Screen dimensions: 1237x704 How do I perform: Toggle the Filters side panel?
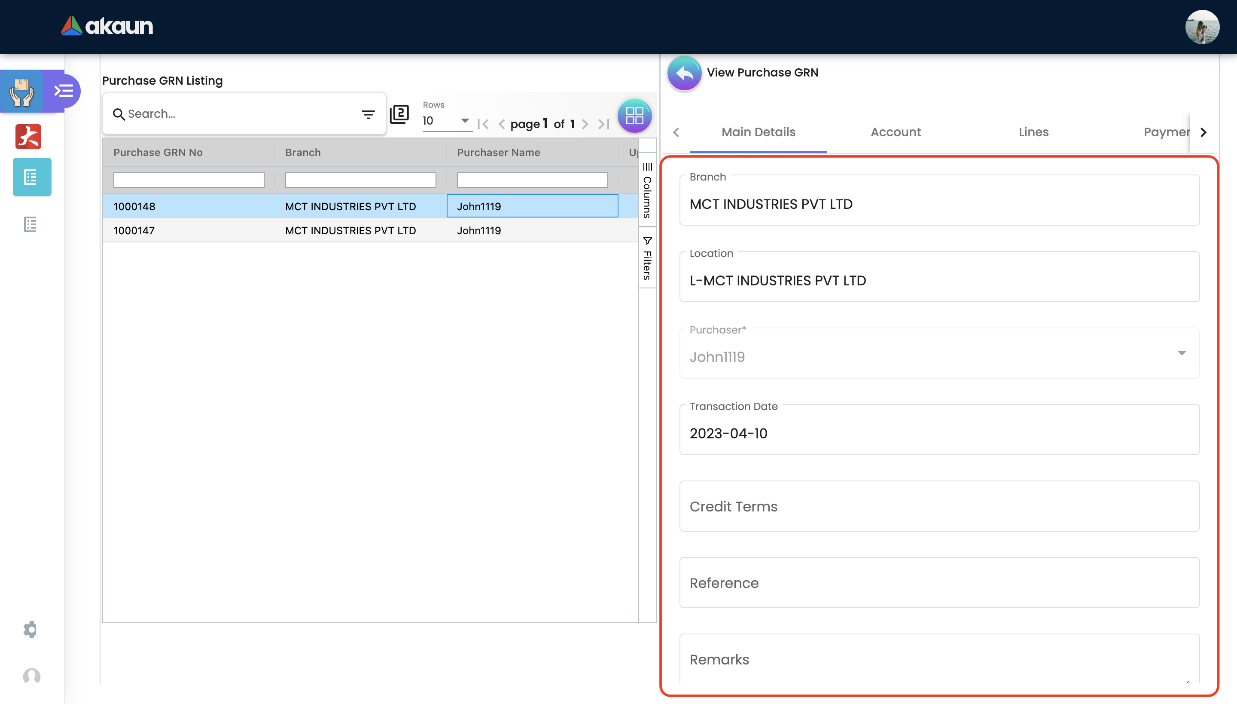click(647, 258)
